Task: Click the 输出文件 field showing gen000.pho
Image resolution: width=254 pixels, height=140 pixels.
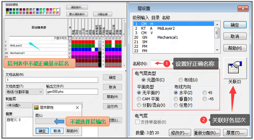Action: (72, 92)
